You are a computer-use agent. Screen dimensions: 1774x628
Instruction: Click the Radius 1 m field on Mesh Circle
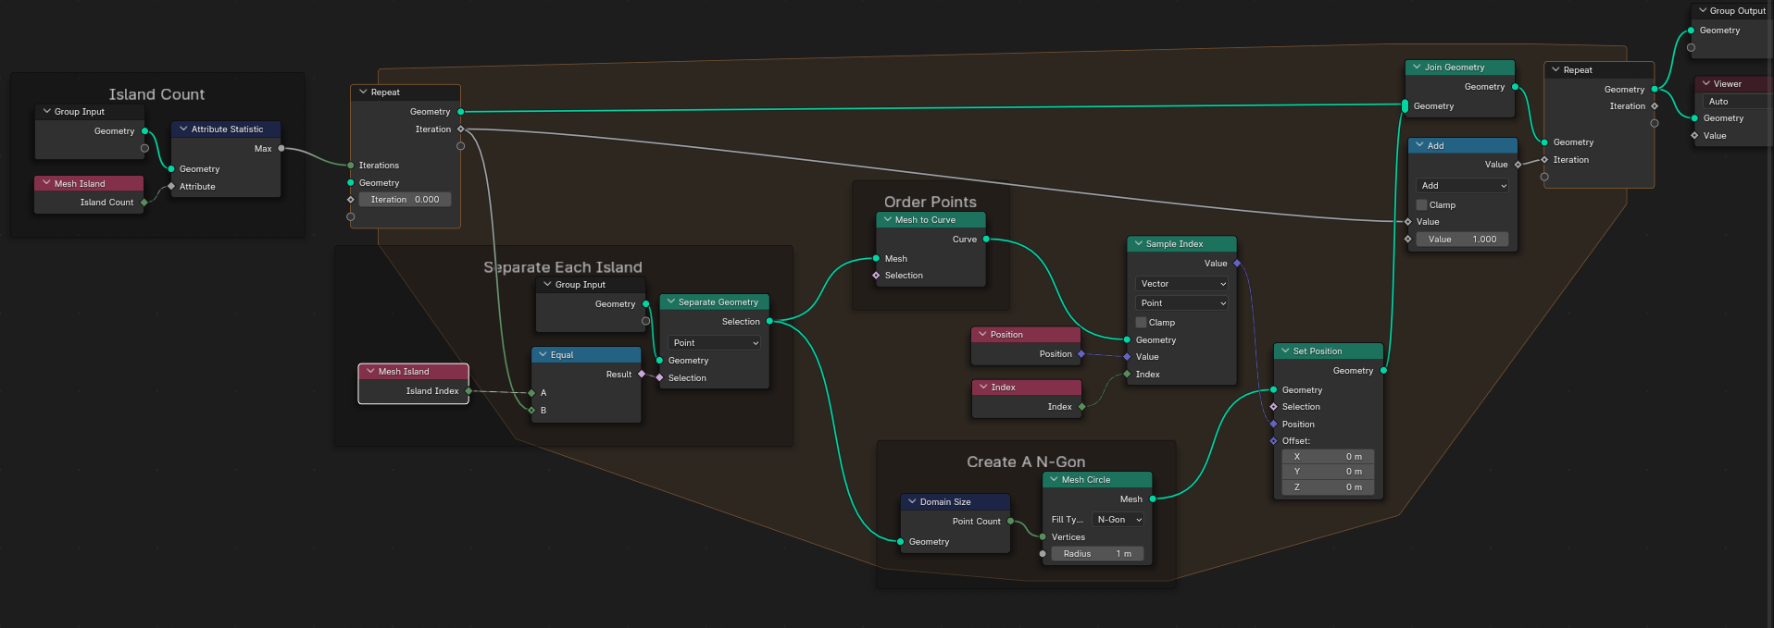coord(1097,553)
